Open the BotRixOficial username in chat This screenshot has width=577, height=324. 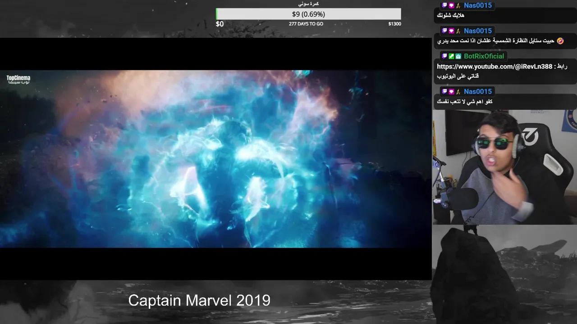tap(484, 56)
